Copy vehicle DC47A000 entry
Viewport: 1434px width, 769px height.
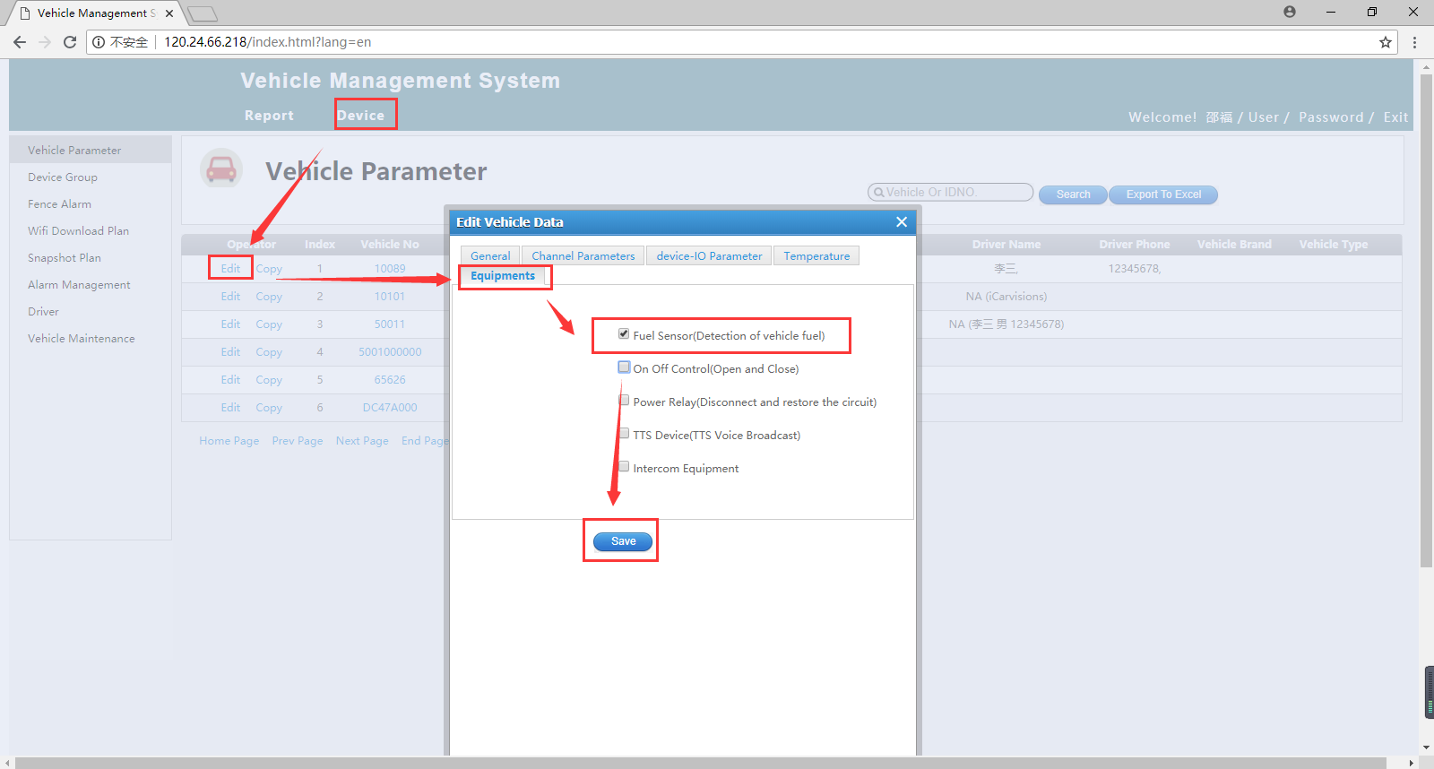269,408
